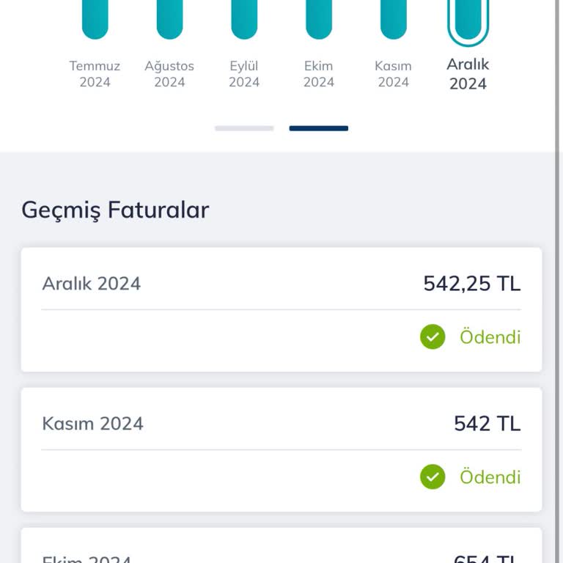Open the partially visible Ekim 2024 invoice
Screen dimensions: 563x563
[x=281, y=550]
